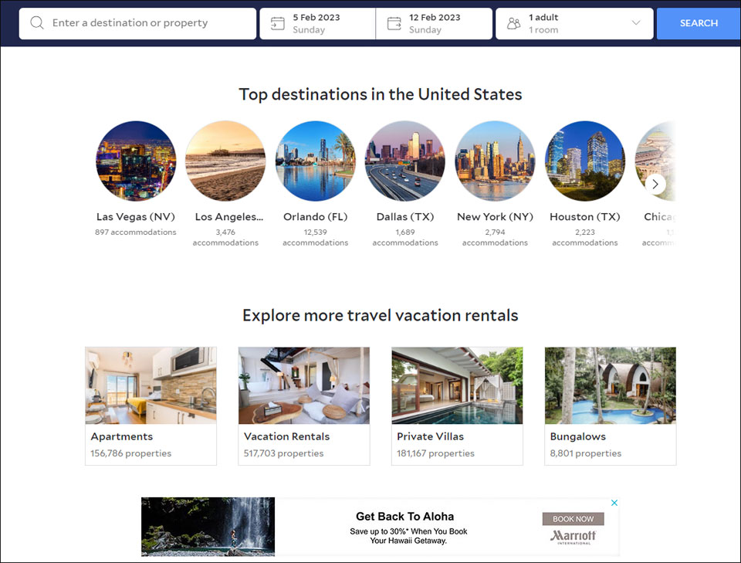Close the Marriott ad via AdChoices icon

click(614, 503)
